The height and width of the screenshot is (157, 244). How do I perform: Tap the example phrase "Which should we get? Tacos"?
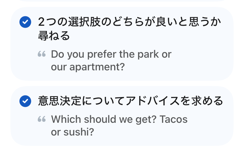[x=119, y=119]
